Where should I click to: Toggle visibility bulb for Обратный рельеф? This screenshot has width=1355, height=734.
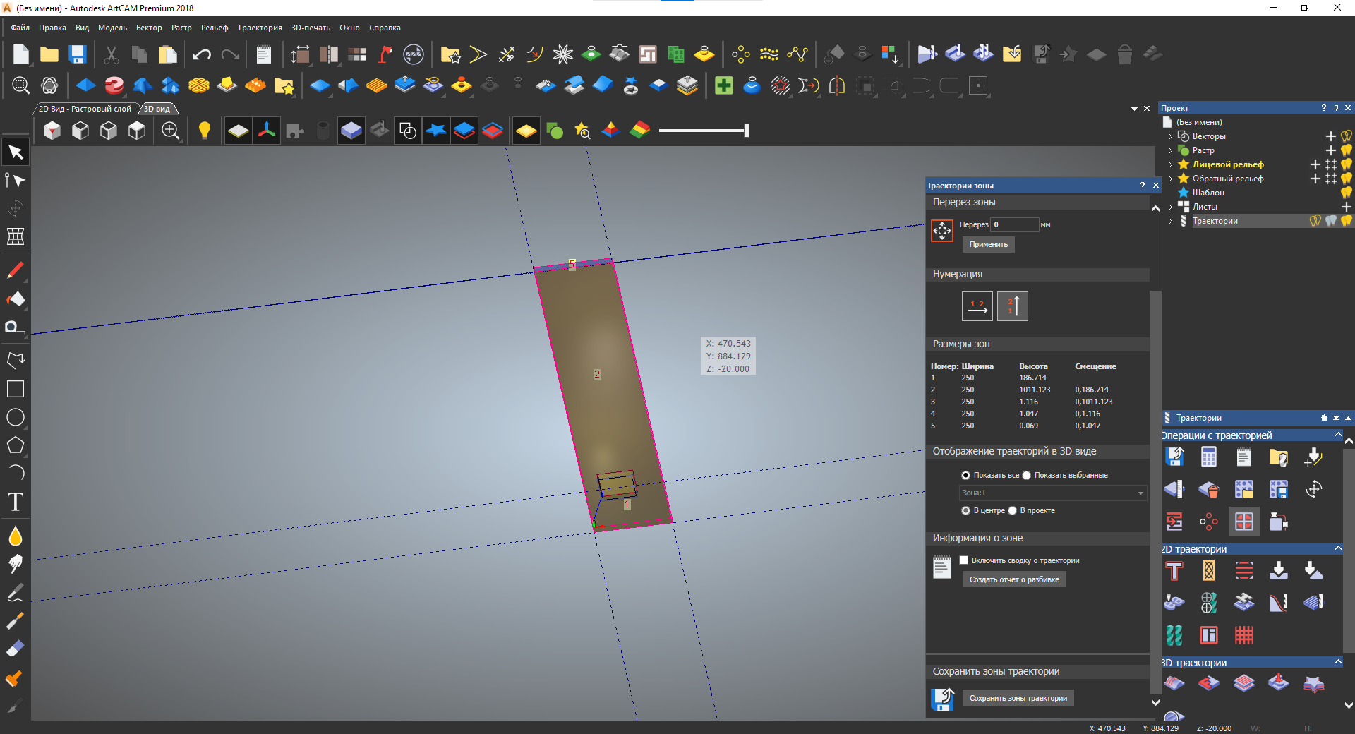(1347, 179)
